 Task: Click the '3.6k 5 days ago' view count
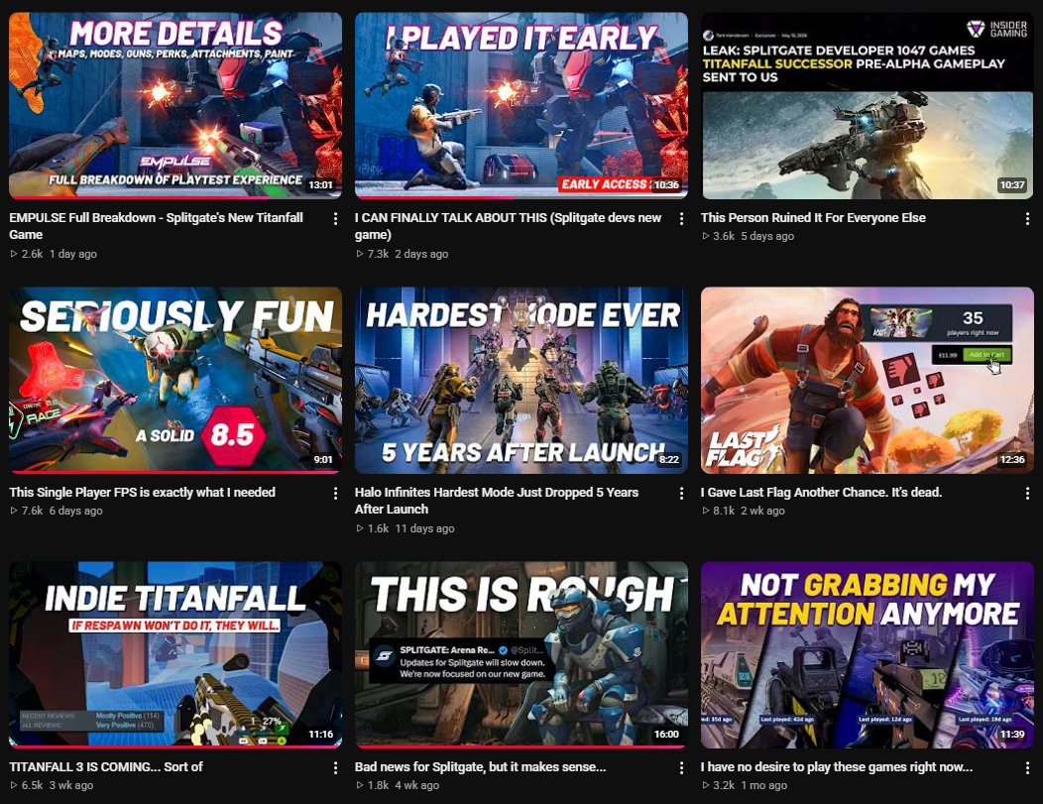click(749, 236)
